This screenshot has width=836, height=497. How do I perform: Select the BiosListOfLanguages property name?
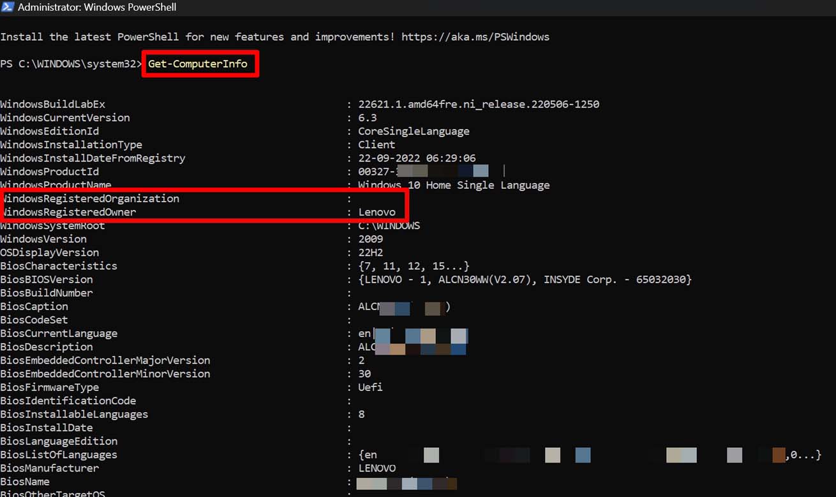click(59, 454)
